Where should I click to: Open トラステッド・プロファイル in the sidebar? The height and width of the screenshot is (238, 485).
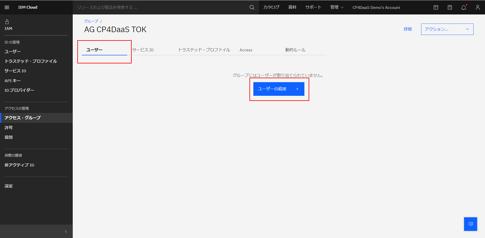coord(31,61)
